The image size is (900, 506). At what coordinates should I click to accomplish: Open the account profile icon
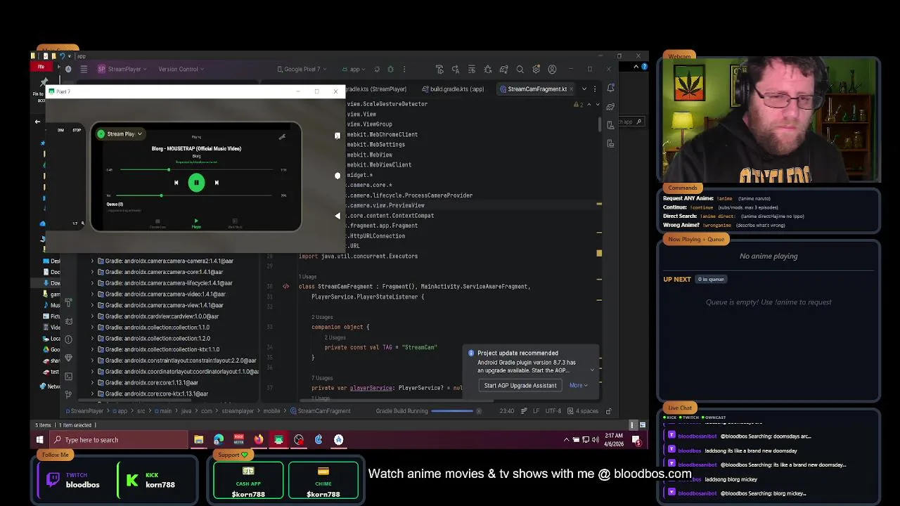553,69
